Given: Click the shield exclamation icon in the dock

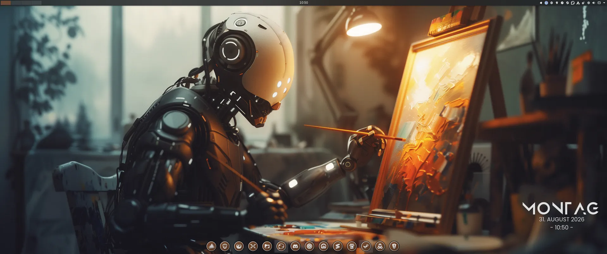Looking at the screenshot, I should tap(394, 246).
